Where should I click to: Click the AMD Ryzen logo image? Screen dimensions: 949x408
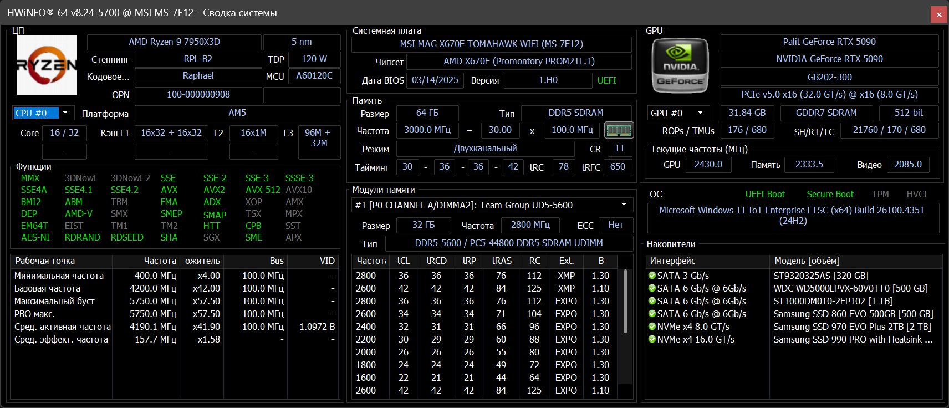pos(47,65)
